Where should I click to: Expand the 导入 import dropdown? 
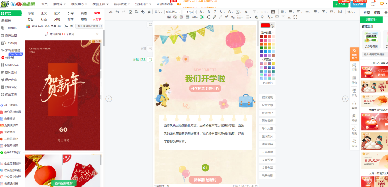pos(158,12)
